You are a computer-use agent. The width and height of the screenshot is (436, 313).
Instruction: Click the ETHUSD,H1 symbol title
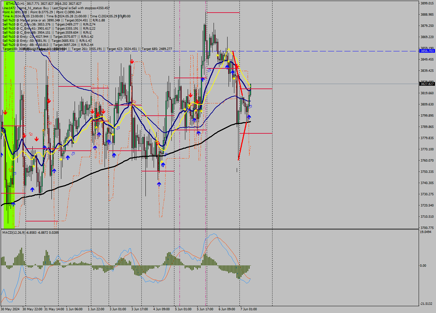click(15, 3)
